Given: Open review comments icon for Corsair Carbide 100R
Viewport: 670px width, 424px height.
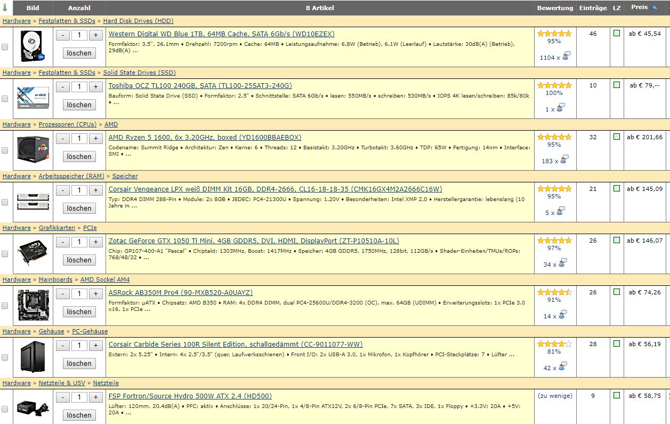Looking at the screenshot, I should (562, 367).
